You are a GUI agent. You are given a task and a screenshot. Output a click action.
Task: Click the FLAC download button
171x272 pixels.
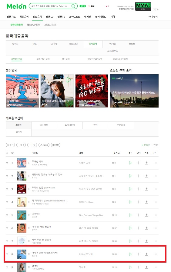click(x=44, y=145)
